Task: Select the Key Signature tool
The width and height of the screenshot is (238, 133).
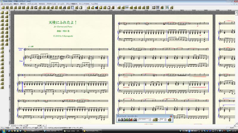Action: click(11, 8)
